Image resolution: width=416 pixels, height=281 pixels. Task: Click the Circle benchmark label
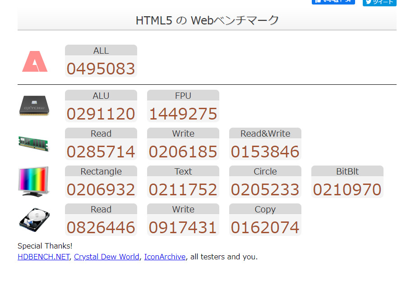click(265, 171)
